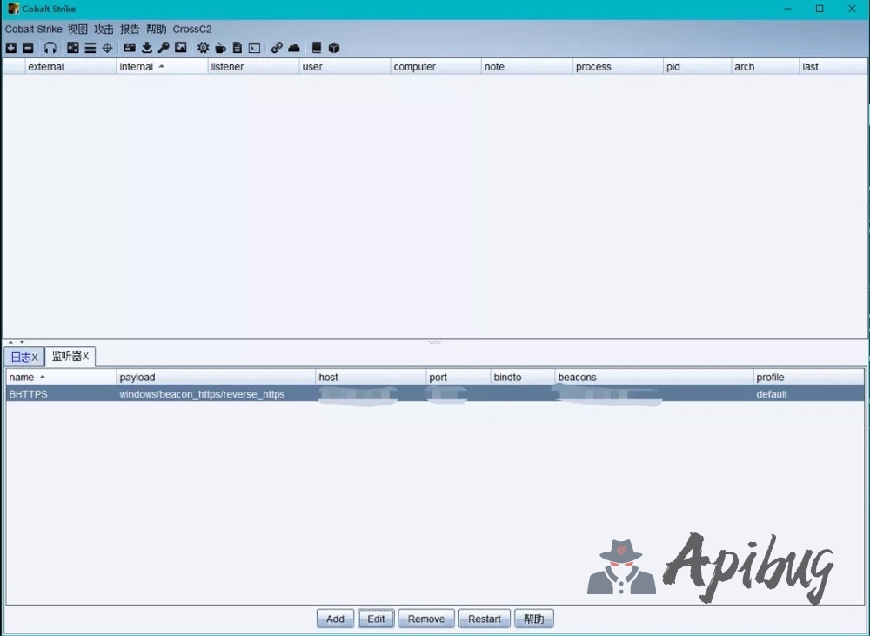The image size is (870, 636).
Task: Open the downloads arrow icon
Action: coord(147,48)
